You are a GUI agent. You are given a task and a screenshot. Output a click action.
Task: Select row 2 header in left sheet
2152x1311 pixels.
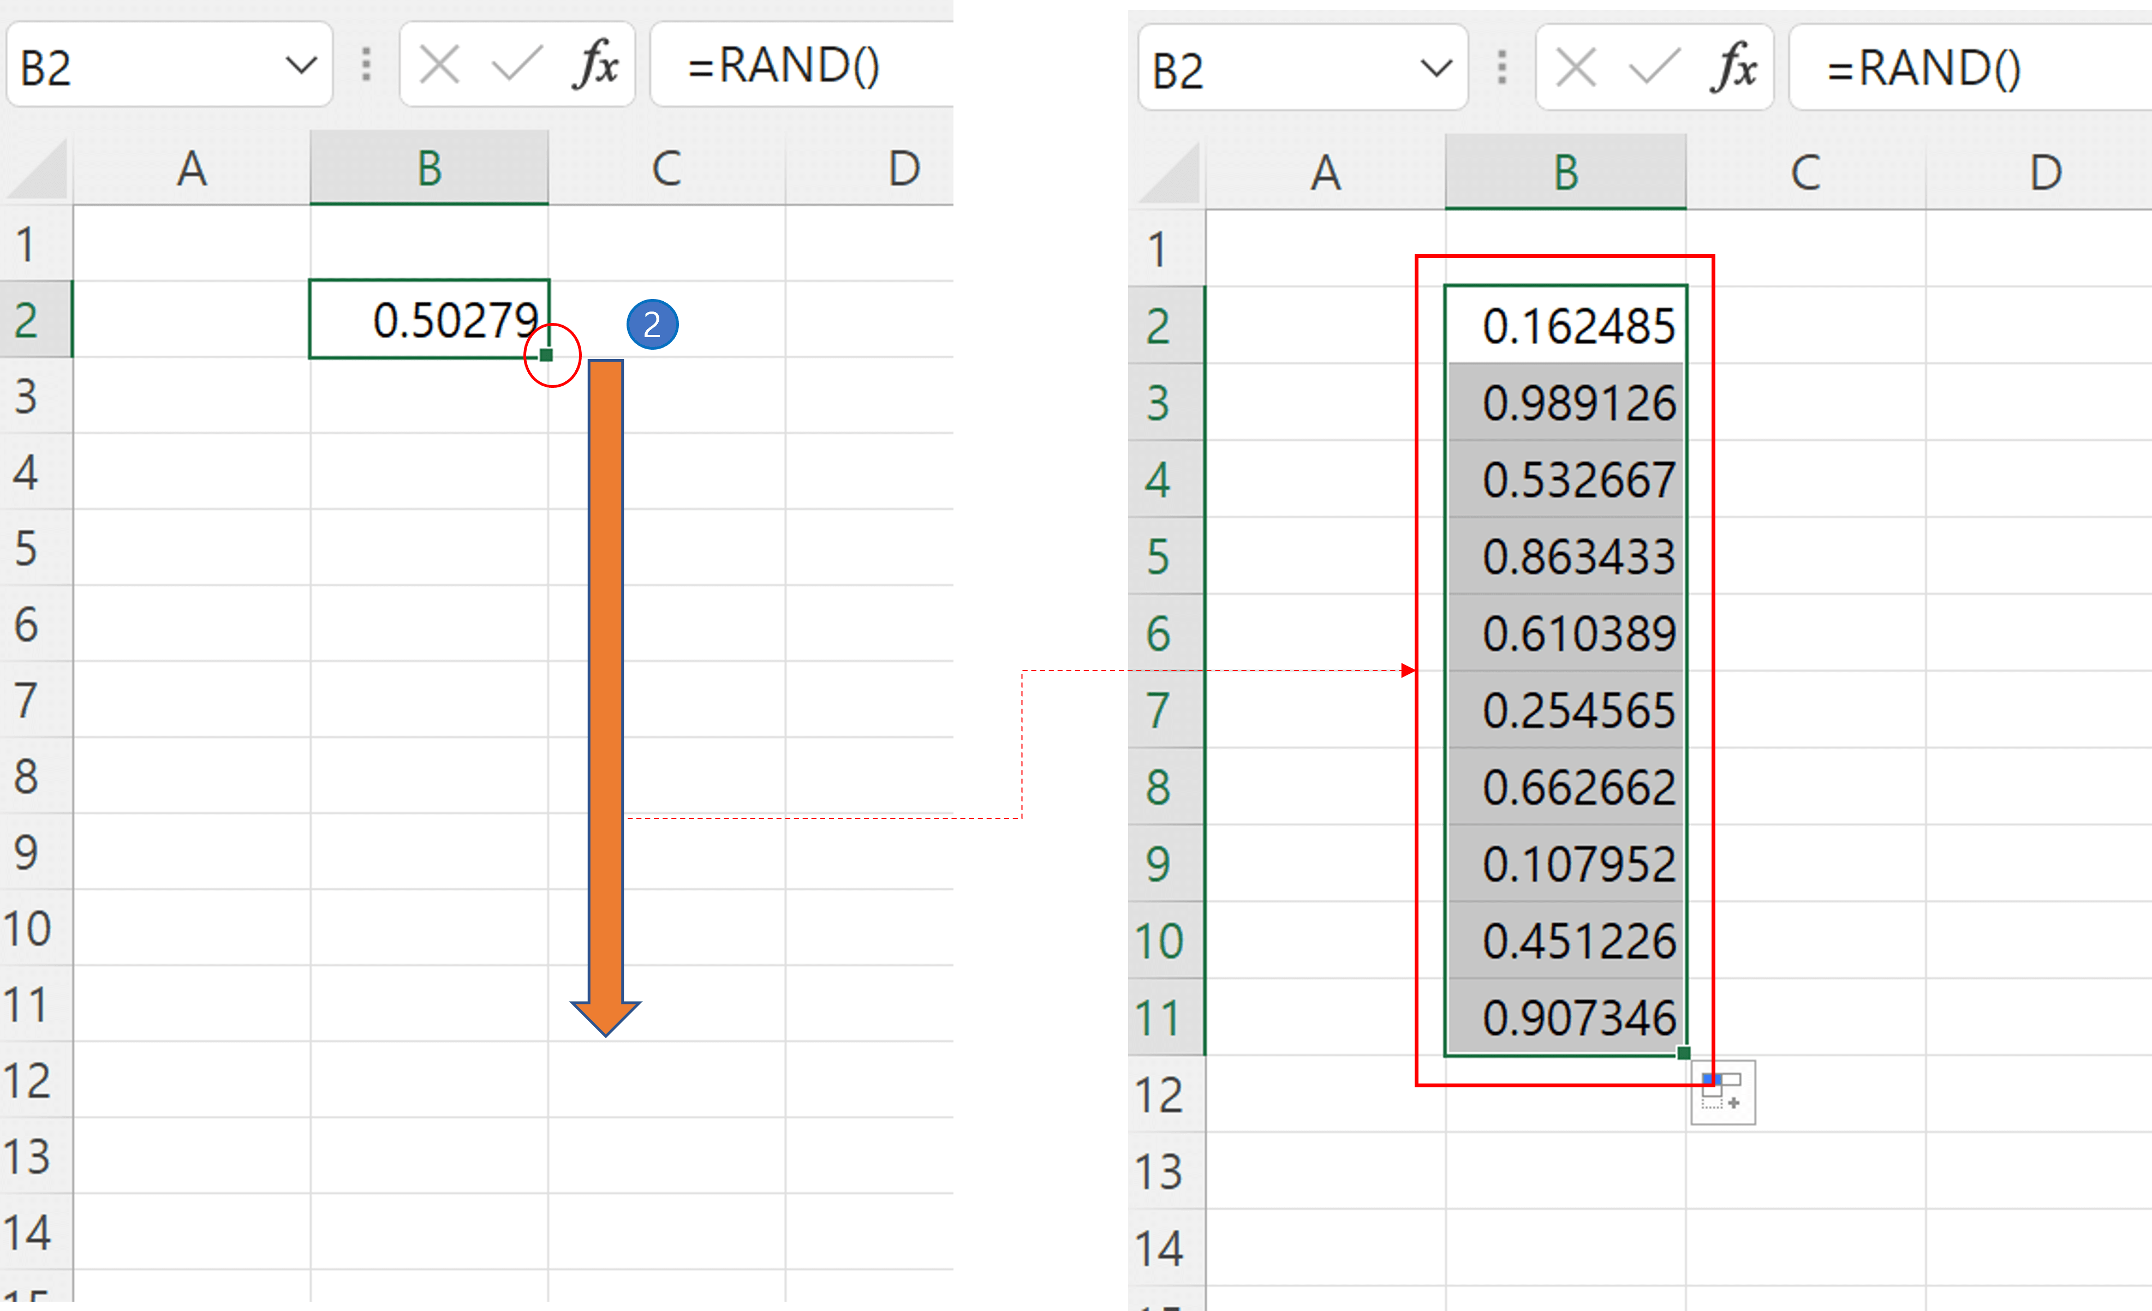pos(36,320)
